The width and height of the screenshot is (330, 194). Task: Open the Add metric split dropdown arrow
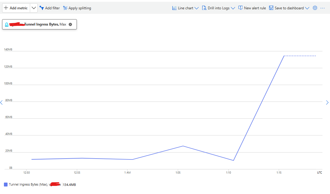coord(34,8)
